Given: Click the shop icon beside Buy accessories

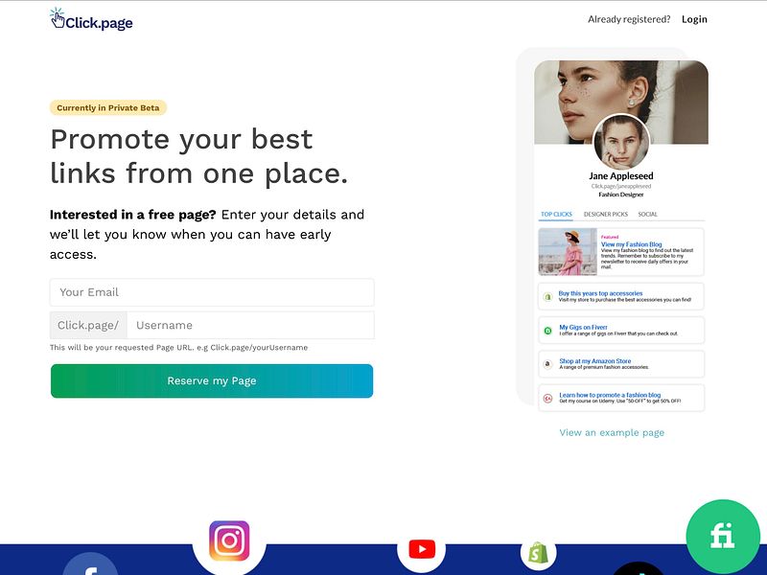Looking at the screenshot, I should pyautogui.click(x=547, y=297).
